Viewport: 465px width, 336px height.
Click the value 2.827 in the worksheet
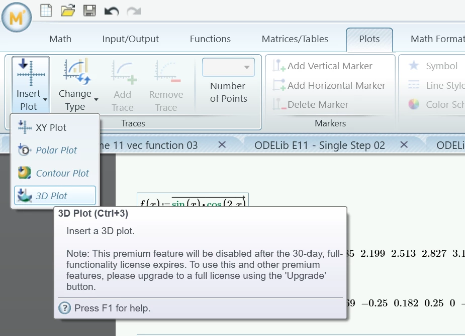pyautogui.click(x=434, y=253)
